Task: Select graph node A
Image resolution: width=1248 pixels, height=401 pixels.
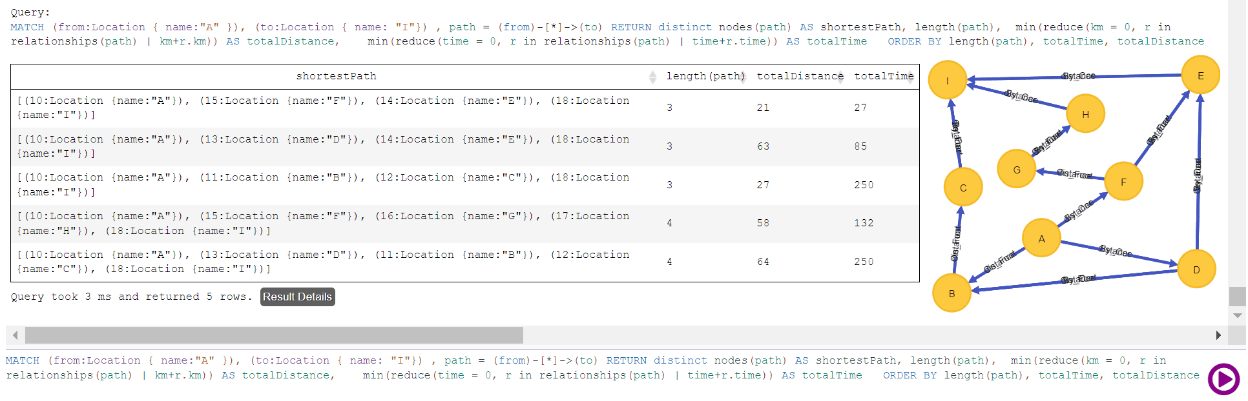Action: [x=1041, y=239]
